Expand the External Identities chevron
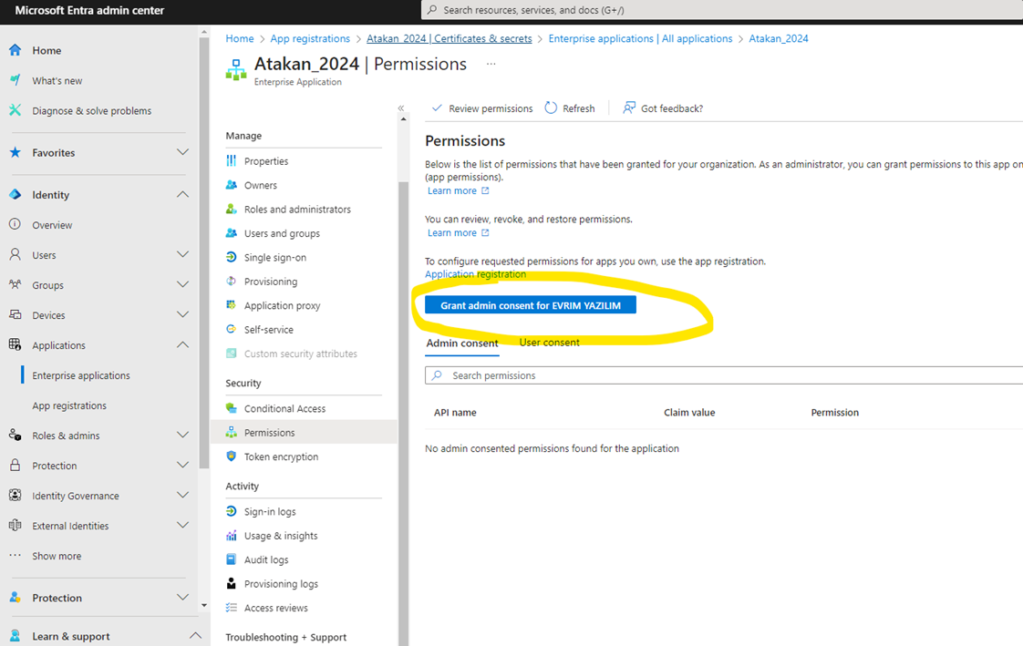The width and height of the screenshot is (1023, 646). [x=182, y=526]
